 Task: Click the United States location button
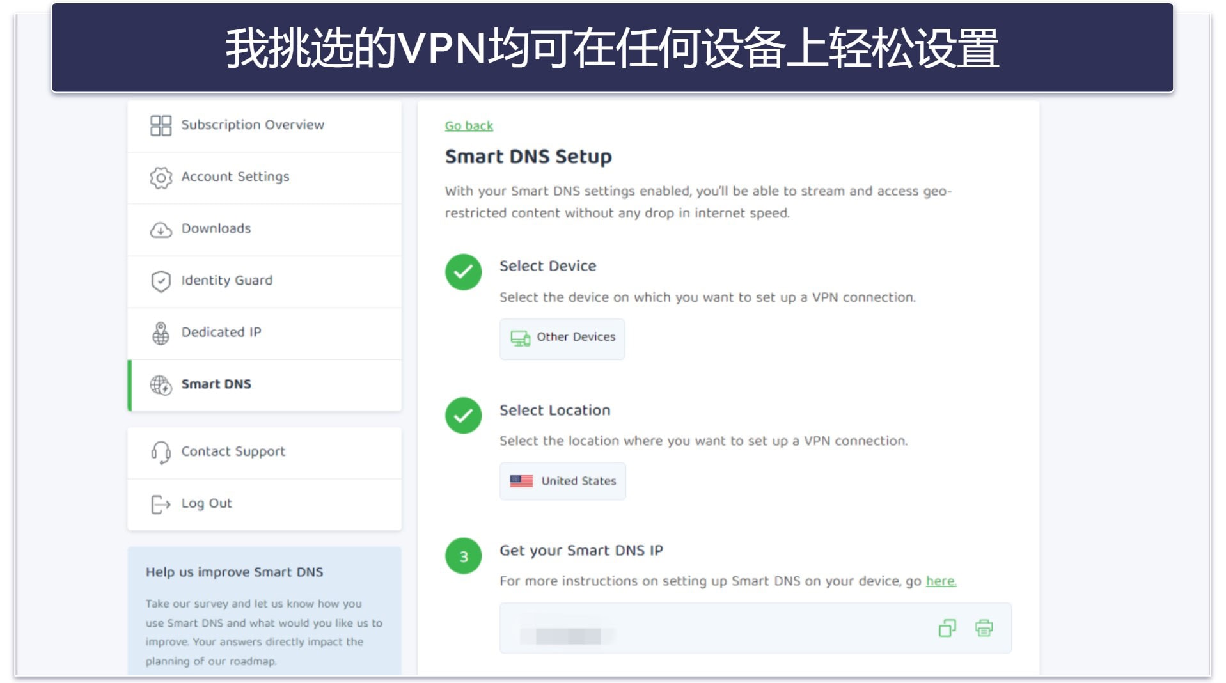[562, 481]
